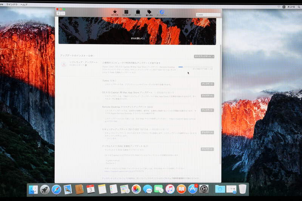Click the App Store Dock icon with badge
Screen dimensions: 302x201
point(193,189)
